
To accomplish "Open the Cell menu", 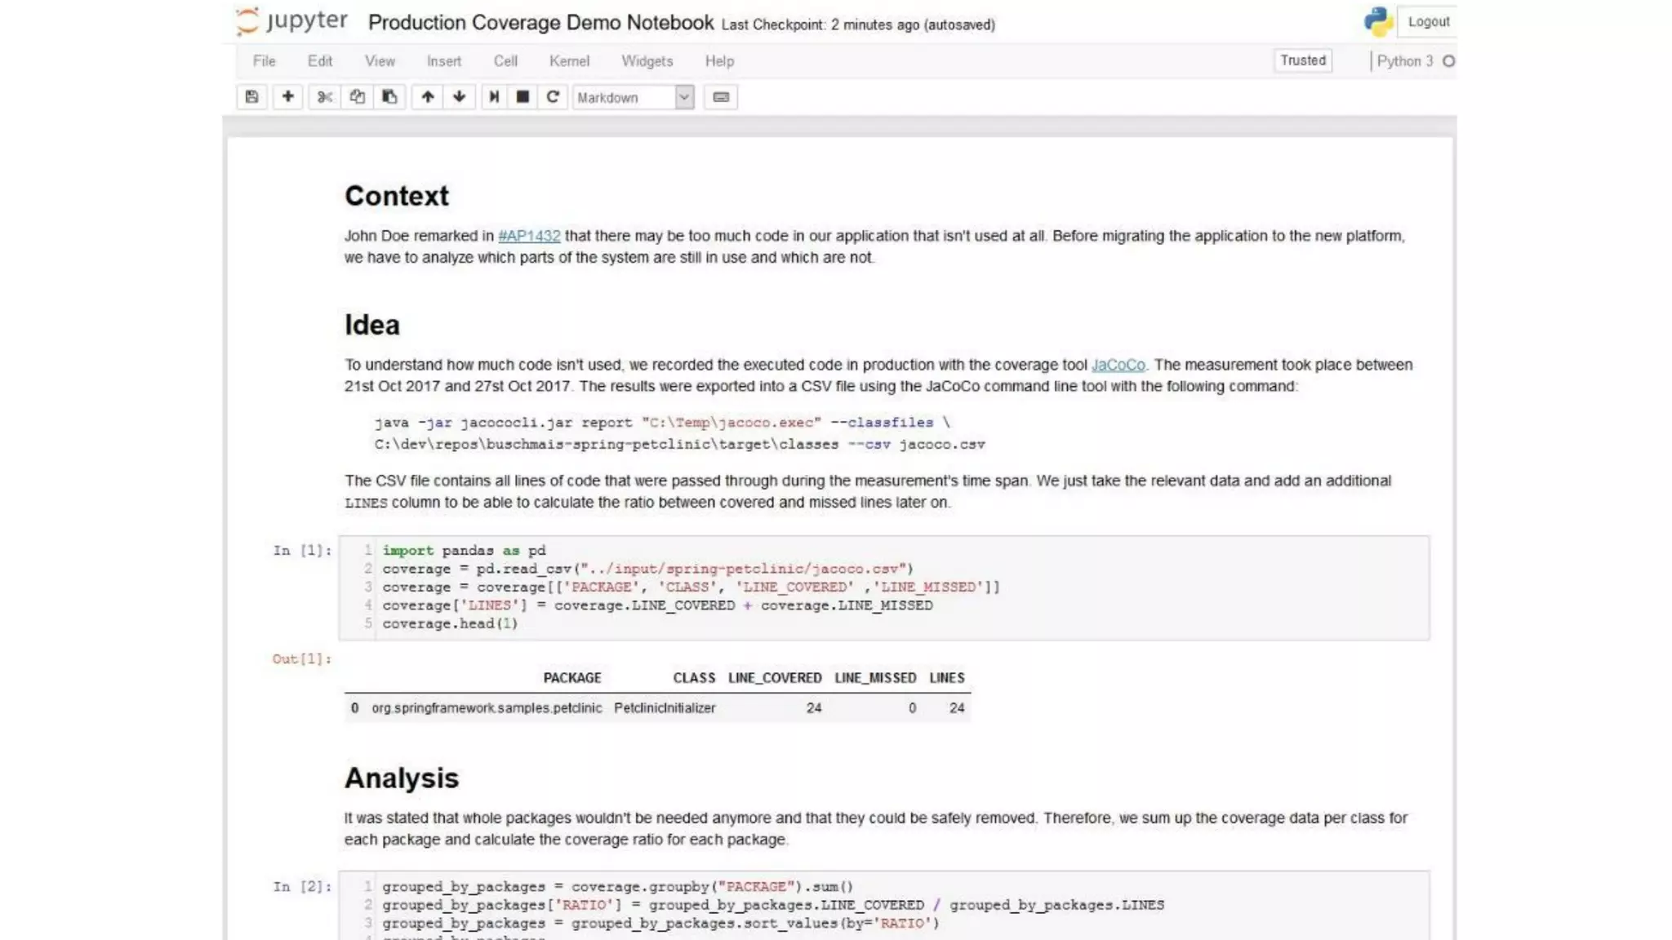I will 505,61.
